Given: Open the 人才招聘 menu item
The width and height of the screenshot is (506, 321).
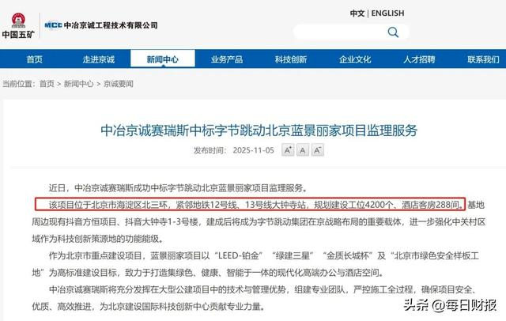Looking at the screenshot, I should click(x=419, y=59).
